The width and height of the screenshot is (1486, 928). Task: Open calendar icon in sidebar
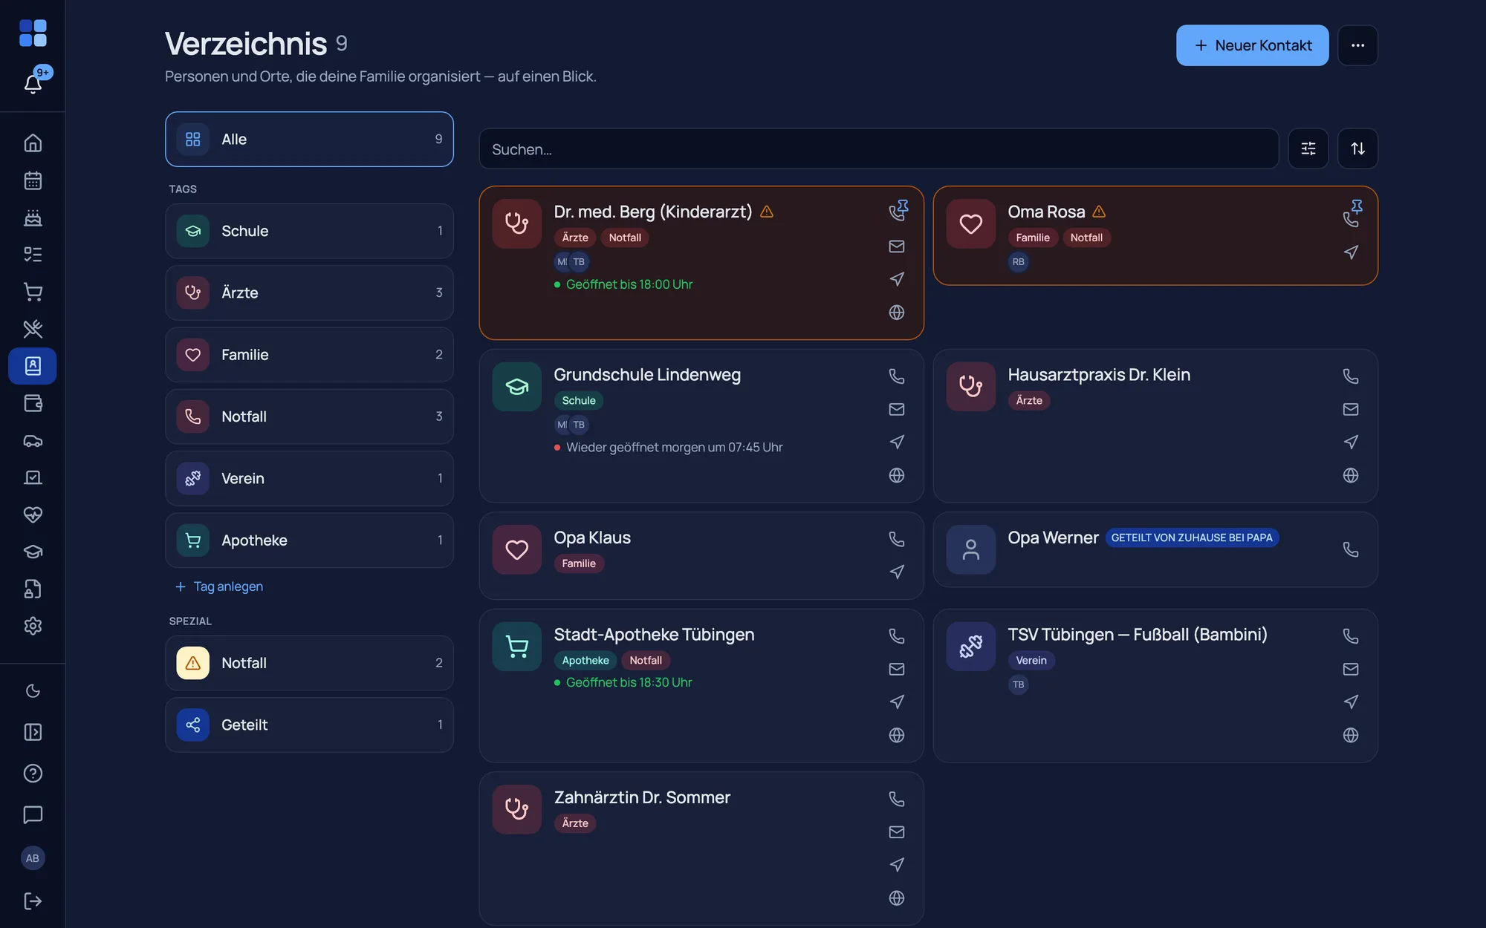[33, 180]
